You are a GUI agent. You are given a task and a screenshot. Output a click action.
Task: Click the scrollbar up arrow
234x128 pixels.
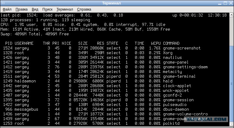coord(232,15)
